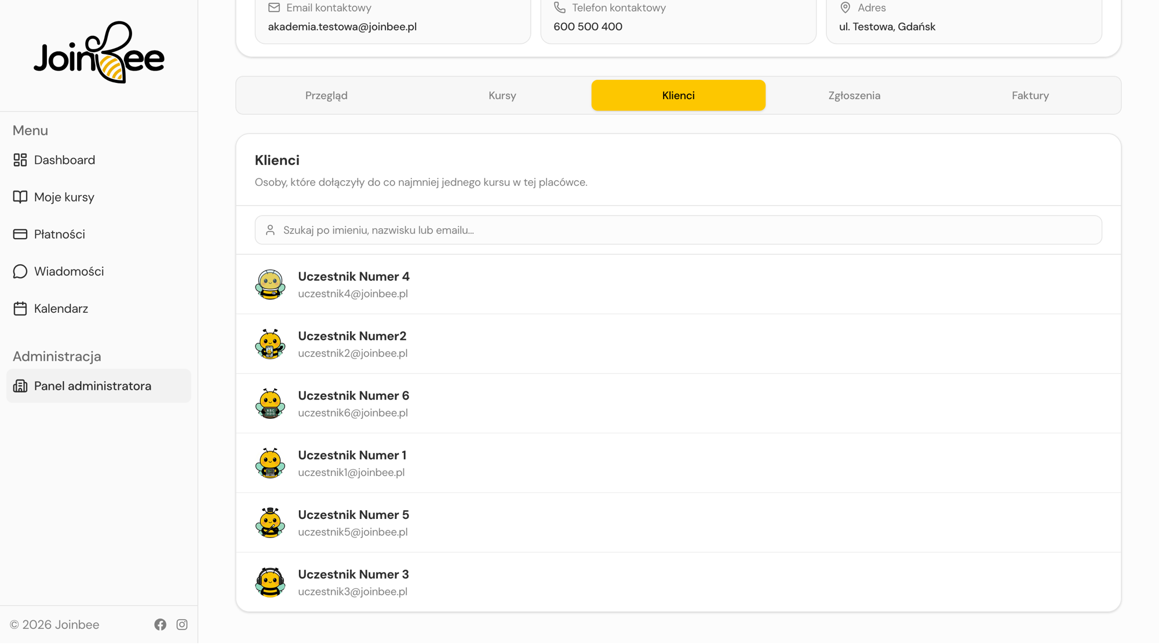
Task: Open Uczestnik Numer 6 client entry
Action: 679,404
